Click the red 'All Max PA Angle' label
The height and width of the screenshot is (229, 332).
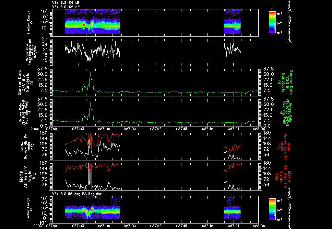tap(283, 176)
